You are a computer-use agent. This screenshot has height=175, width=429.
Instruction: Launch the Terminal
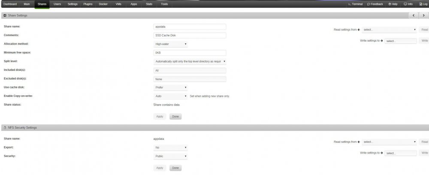(355, 4)
